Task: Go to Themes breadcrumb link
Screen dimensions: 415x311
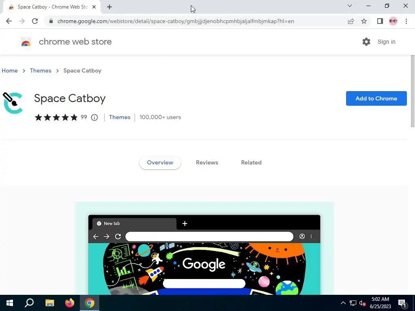Action: [x=41, y=70]
